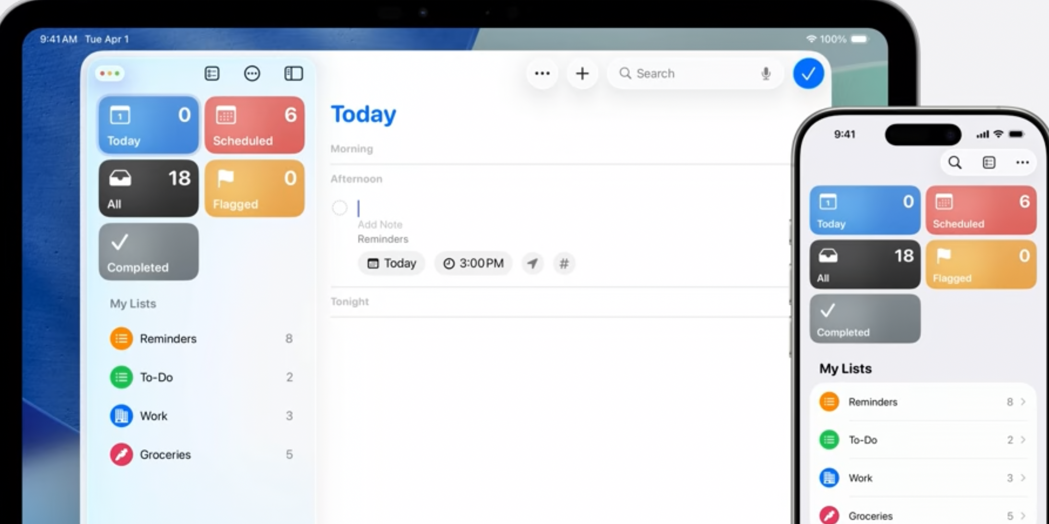Add a tag with the hashtag chip
This screenshot has height=524, width=1049.
point(564,263)
